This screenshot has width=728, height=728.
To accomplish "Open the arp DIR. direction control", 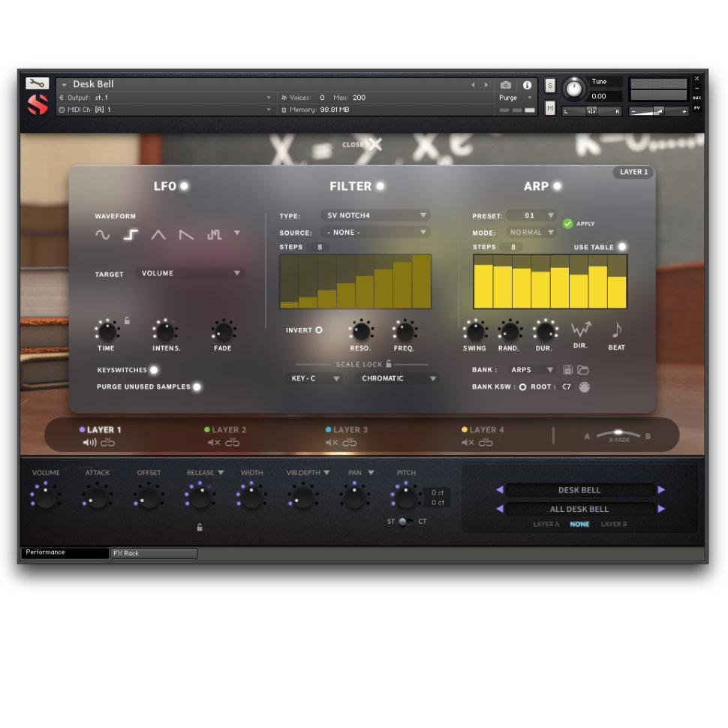I will click(x=581, y=329).
